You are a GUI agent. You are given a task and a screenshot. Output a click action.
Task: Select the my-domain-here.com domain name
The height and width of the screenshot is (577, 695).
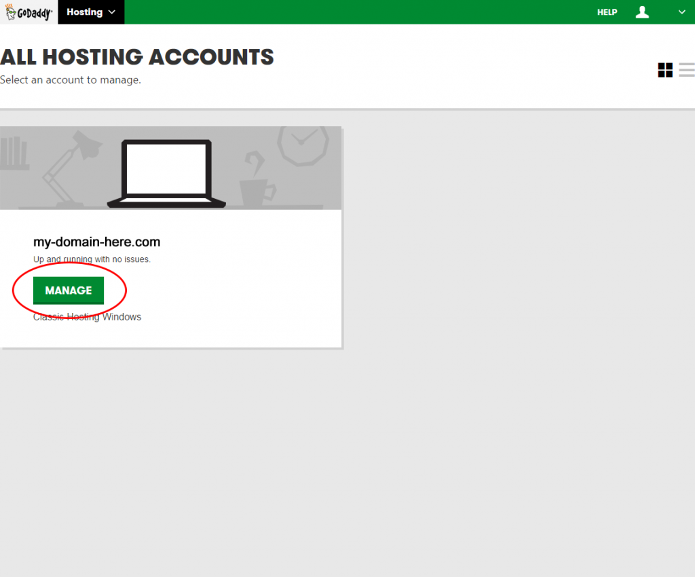96,242
